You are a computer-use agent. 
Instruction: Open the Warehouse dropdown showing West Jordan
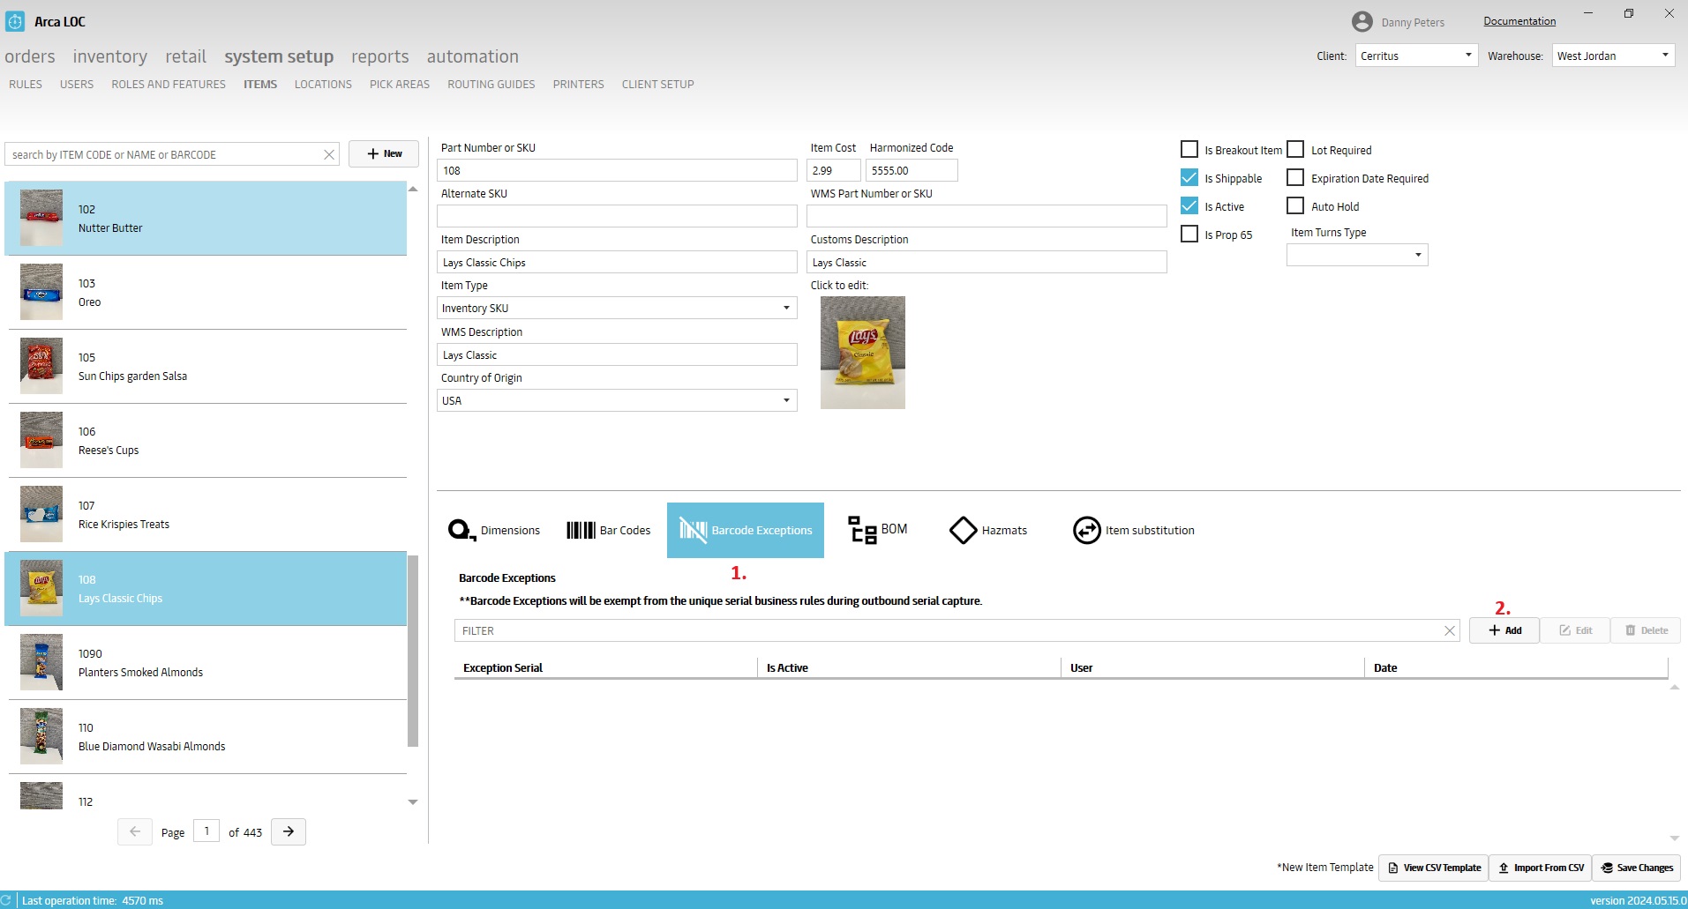point(1613,56)
